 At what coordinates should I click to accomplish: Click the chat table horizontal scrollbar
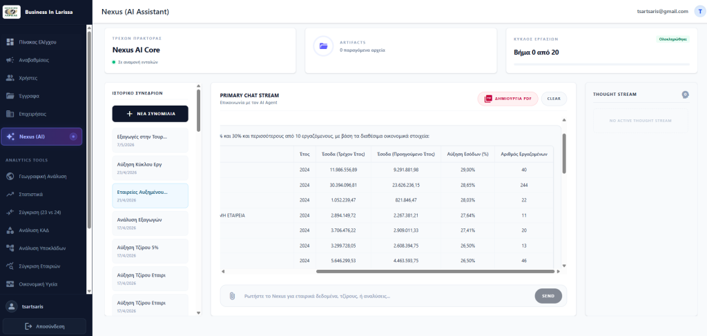click(435, 272)
